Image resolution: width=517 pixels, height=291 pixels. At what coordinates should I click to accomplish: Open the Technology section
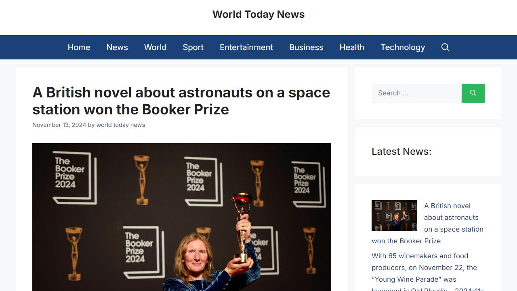[x=402, y=47]
